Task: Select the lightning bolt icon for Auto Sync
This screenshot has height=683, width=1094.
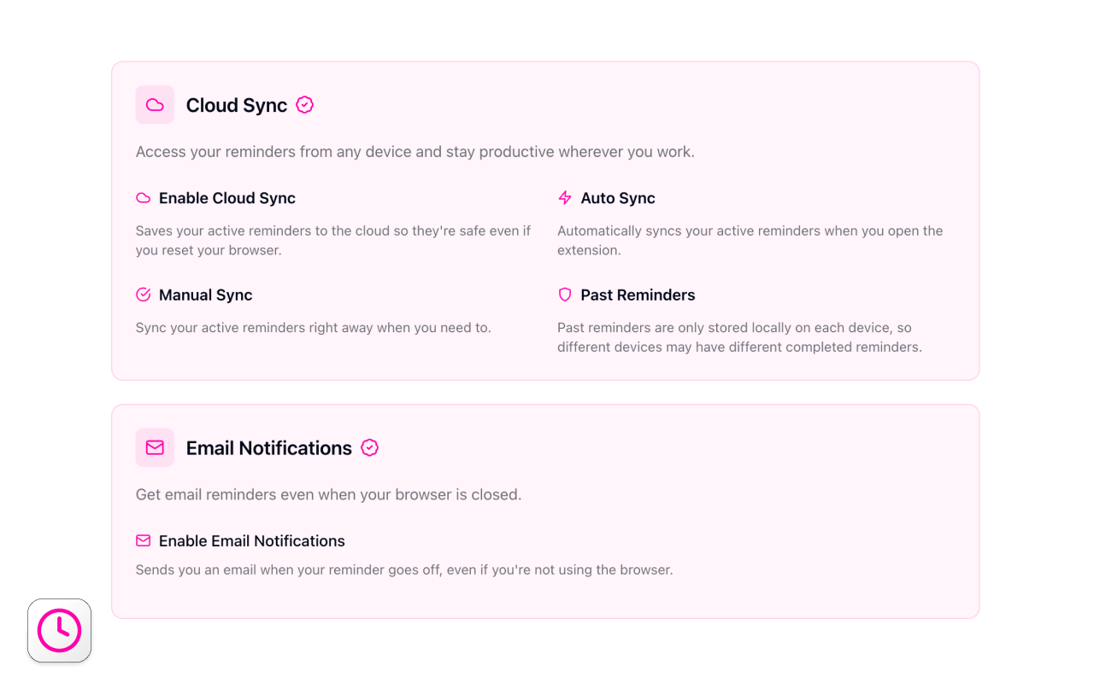Action: pyautogui.click(x=565, y=197)
